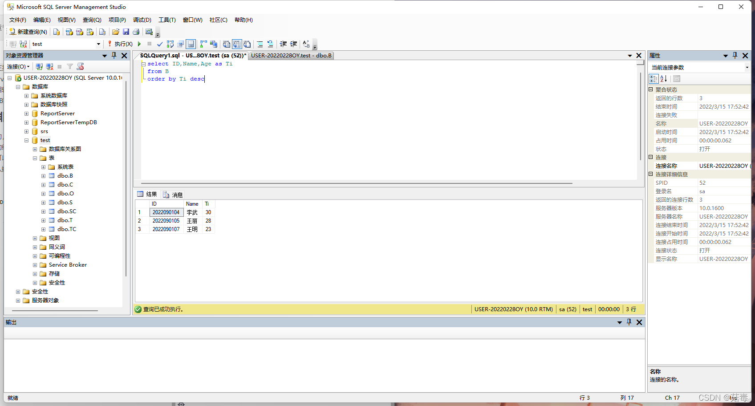The width and height of the screenshot is (755, 406).
Task: Expand the Service Broker folder
Action: click(35, 265)
